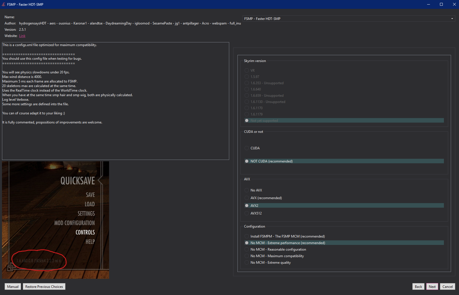Click the Skyrim version group label

255,61
